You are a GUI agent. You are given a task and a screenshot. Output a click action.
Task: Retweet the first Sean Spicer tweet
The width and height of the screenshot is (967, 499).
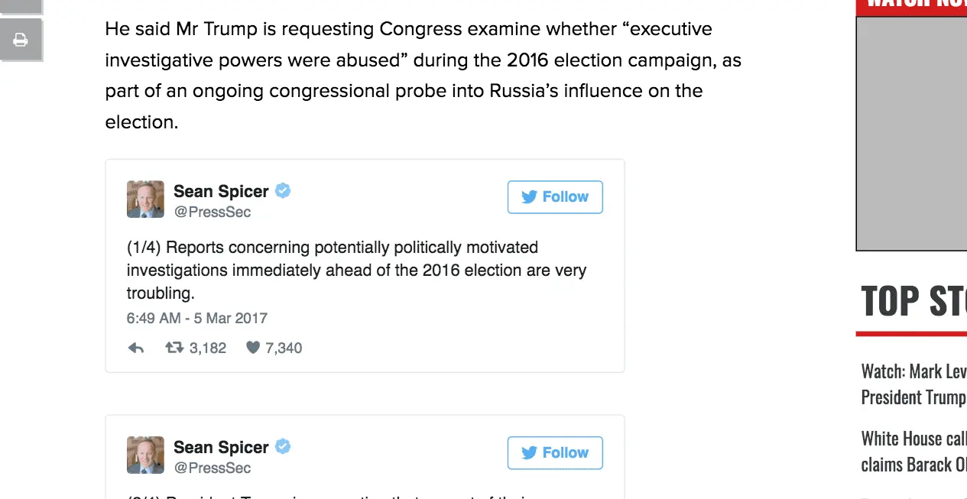(x=174, y=348)
